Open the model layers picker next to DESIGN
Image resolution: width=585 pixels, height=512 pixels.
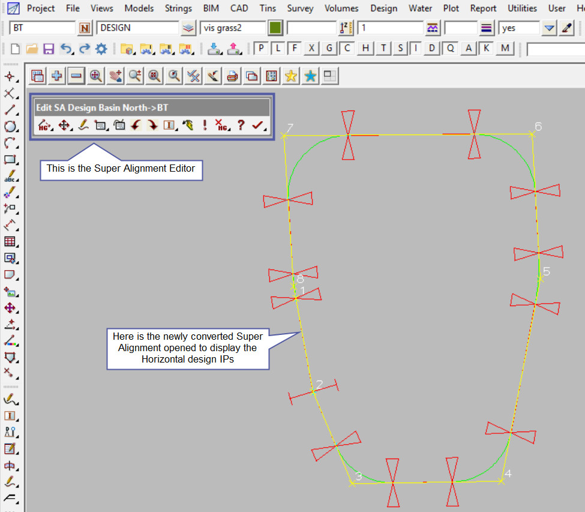(x=189, y=28)
